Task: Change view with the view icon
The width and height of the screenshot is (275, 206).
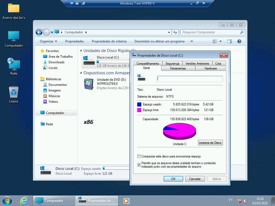Action: (x=215, y=41)
